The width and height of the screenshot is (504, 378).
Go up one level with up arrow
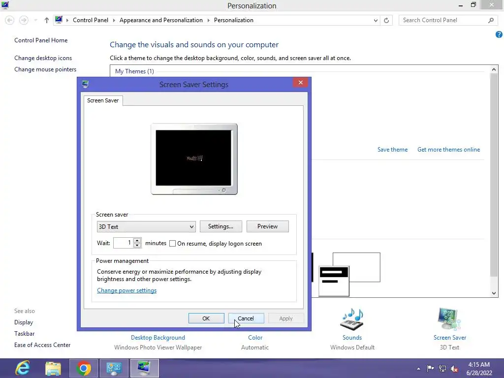click(47, 20)
